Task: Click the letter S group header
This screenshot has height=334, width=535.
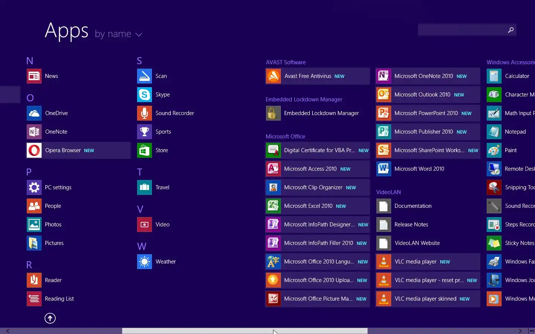Action: point(139,61)
